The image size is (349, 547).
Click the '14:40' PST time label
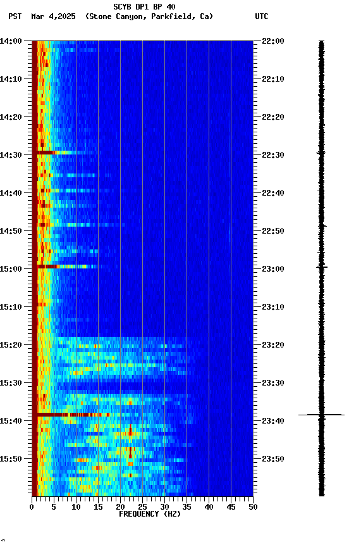pyautogui.click(x=11, y=193)
